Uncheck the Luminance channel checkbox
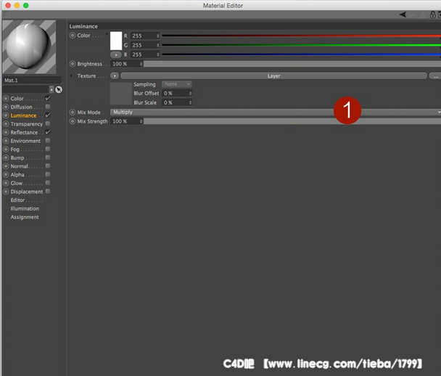Image resolution: width=441 pixels, height=376 pixels. pyautogui.click(x=48, y=115)
